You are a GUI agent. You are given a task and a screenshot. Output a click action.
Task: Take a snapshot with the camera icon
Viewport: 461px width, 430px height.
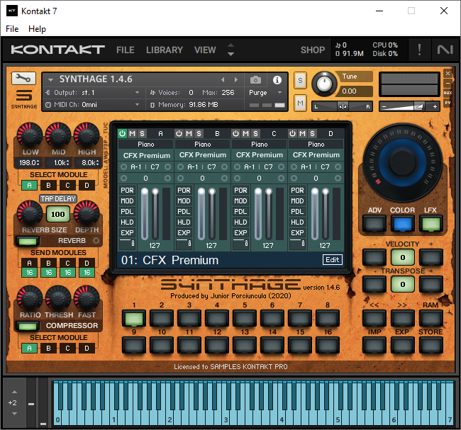pyautogui.click(x=255, y=80)
